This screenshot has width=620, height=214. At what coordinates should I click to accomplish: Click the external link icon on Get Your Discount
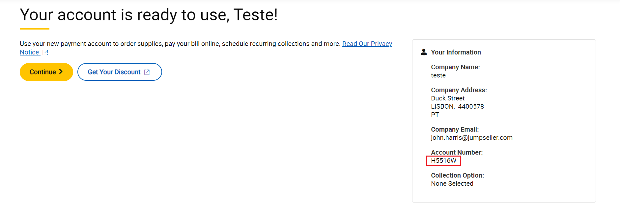click(x=147, y=72)
